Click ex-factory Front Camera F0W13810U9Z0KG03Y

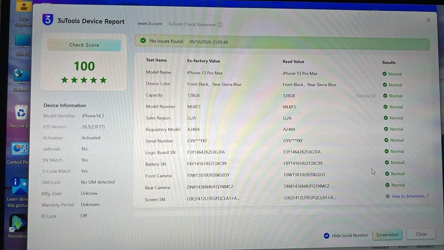coord(208,175)
